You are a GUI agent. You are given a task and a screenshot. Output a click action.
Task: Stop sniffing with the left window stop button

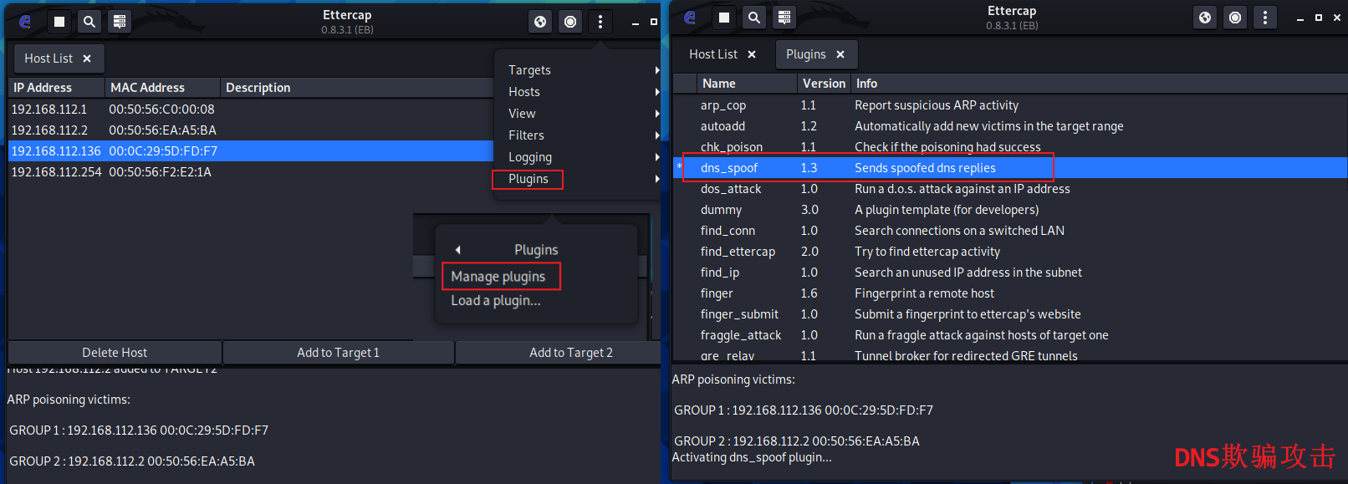coord(59,22)
